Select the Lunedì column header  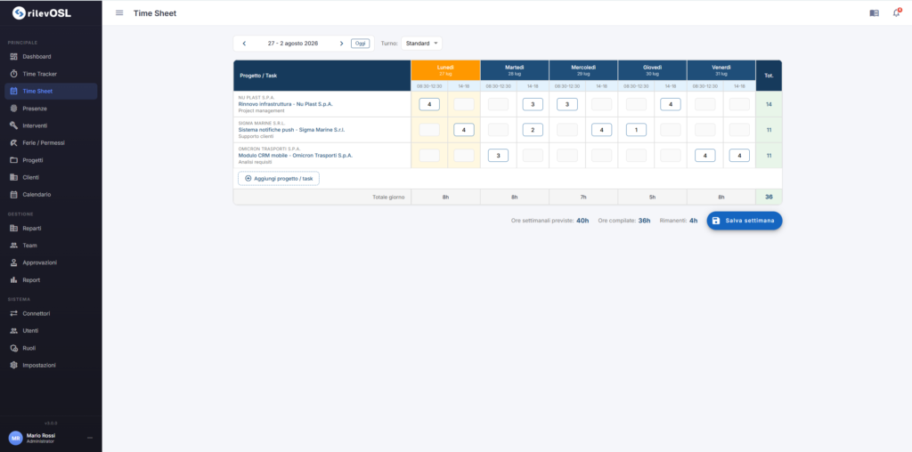click(445, 70)
